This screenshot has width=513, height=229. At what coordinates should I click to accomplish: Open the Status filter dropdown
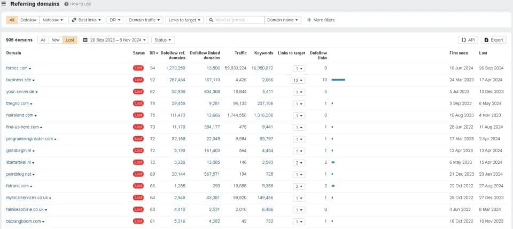click(162, 40)
